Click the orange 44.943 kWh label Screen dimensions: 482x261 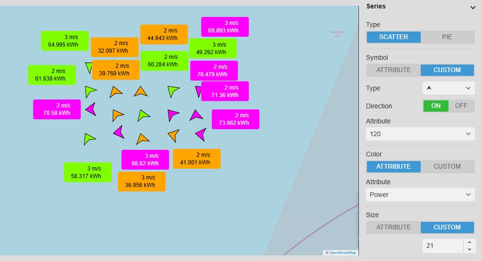click(164, 34)
